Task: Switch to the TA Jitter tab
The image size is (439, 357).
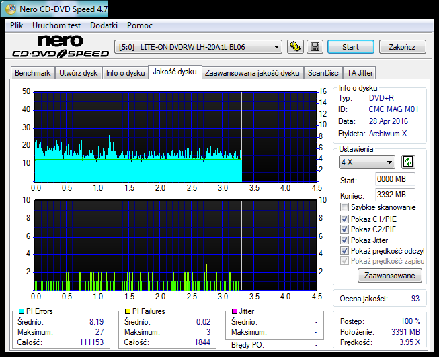Action: [x=360, y=73]
